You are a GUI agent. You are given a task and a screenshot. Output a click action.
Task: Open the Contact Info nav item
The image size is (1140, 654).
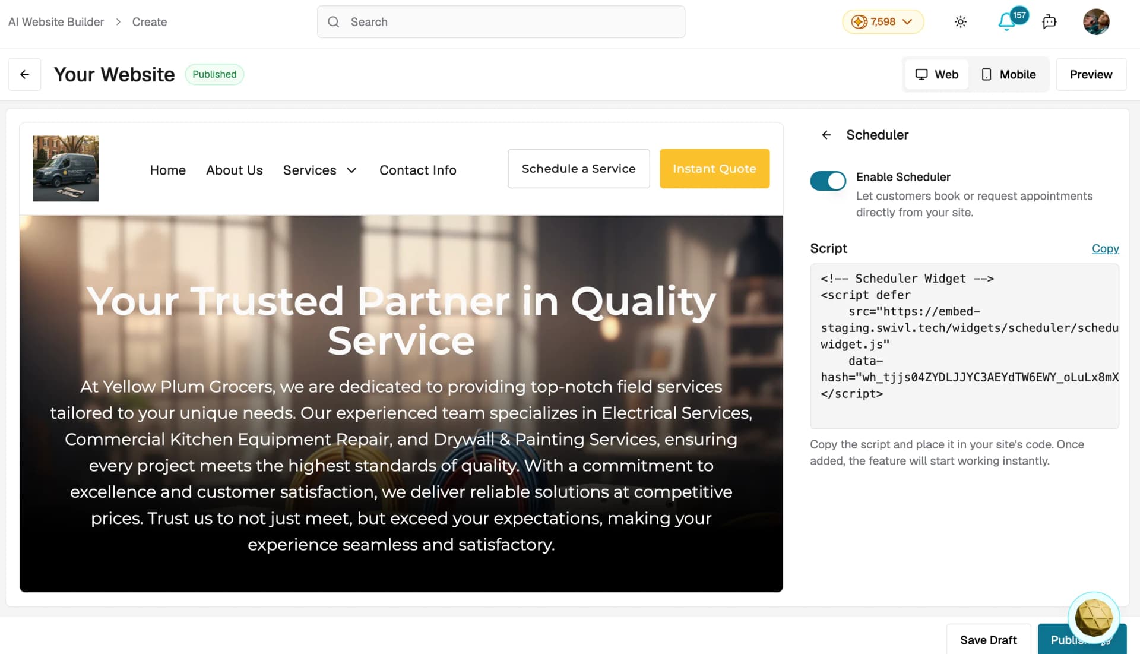click(417, 170)
